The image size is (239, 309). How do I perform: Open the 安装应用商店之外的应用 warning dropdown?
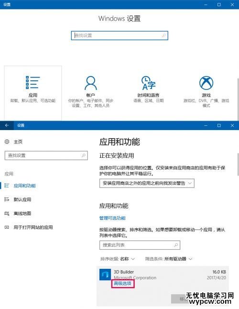(x=147, y=183)
